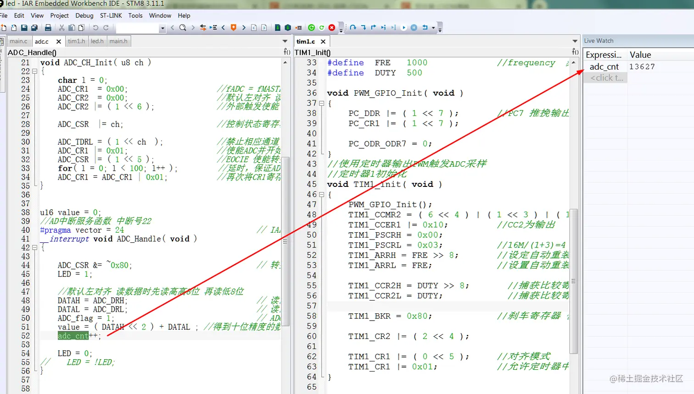Navigate forward with page-right icon
Viewport: 694px width, 394px height.
(x=264, y=27)
